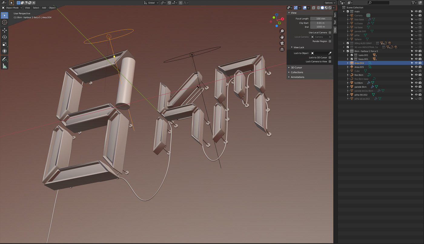
Task: Enable the Use Local Camera checkbox
Action: pos(330,33)
